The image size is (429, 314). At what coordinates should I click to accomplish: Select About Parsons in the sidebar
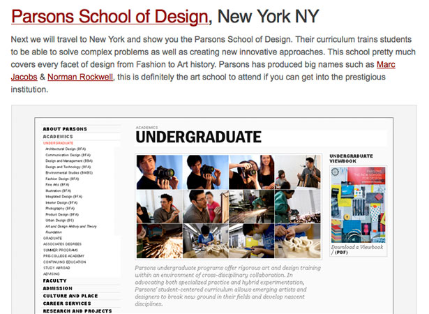click(x=65, y=129)
